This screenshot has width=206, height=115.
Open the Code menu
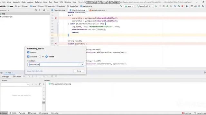coord(23,2)
